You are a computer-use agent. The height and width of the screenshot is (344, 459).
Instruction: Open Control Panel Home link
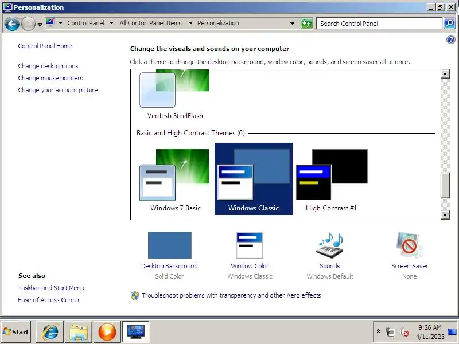click(45, 46)
